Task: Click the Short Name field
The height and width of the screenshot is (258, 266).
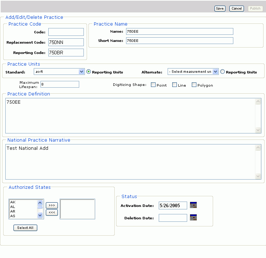Action: coord(180,41)
